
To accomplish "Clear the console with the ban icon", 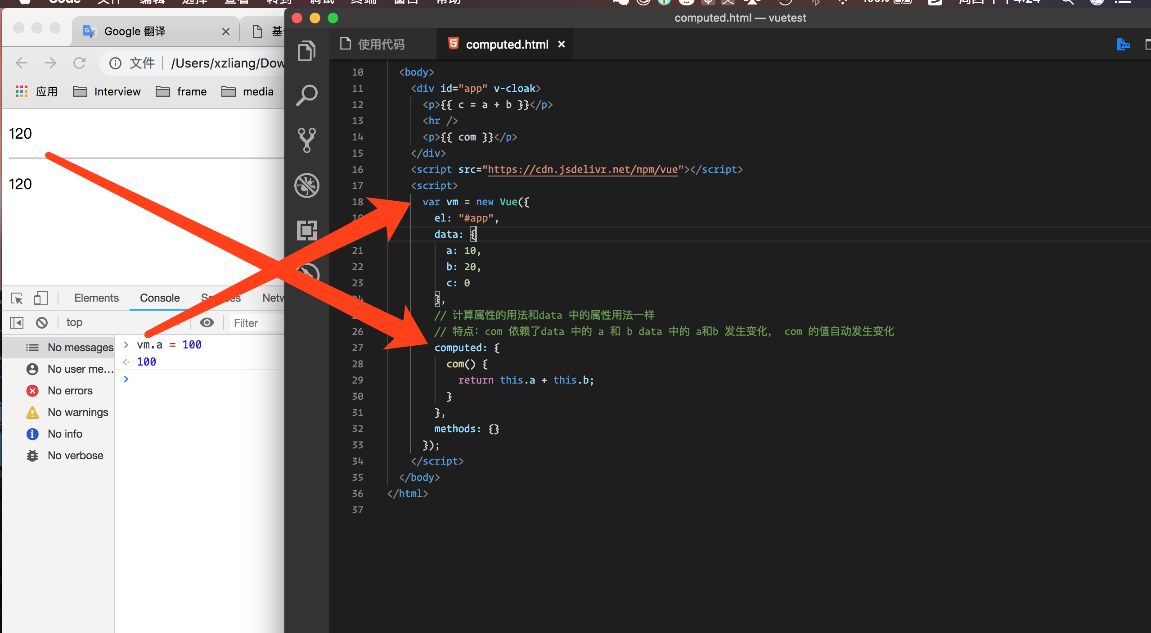I will click(x=42, y=322).
